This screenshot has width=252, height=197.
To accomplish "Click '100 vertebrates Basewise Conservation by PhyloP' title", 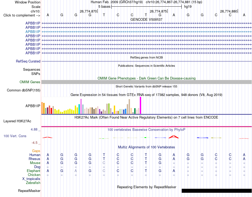I will [146, 129].
